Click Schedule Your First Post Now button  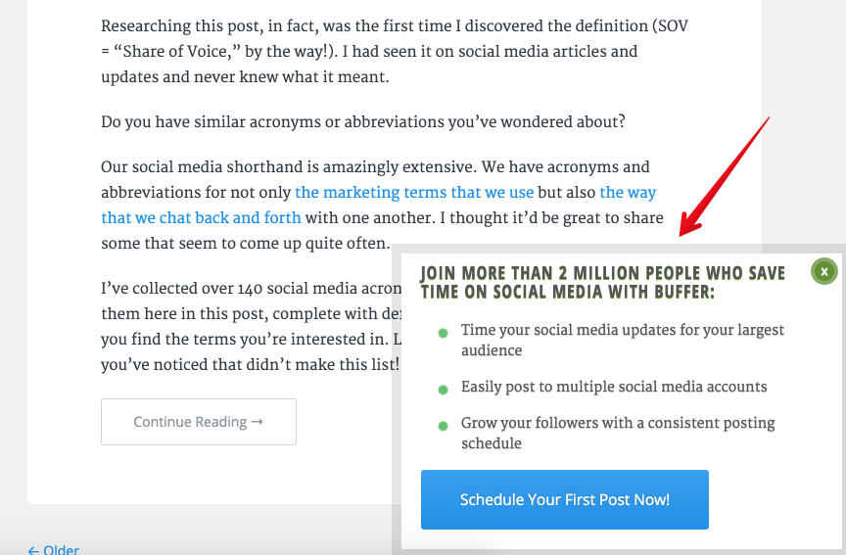pos(564,499)
